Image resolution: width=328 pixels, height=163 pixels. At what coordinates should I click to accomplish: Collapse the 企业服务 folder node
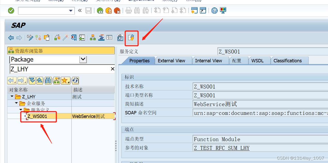click(x=16, y=103)
